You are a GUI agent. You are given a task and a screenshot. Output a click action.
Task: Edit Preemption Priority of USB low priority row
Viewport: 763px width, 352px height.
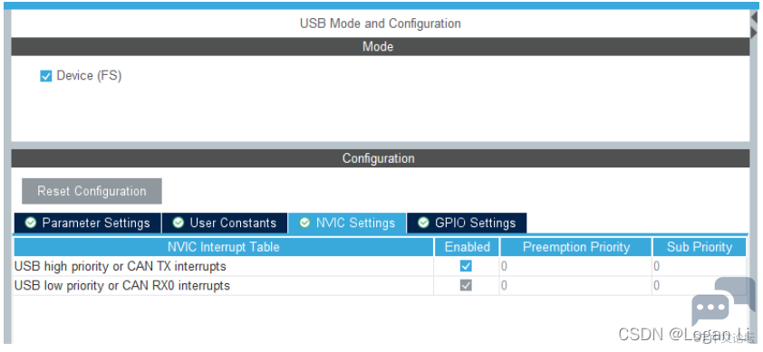coord(575,285)
